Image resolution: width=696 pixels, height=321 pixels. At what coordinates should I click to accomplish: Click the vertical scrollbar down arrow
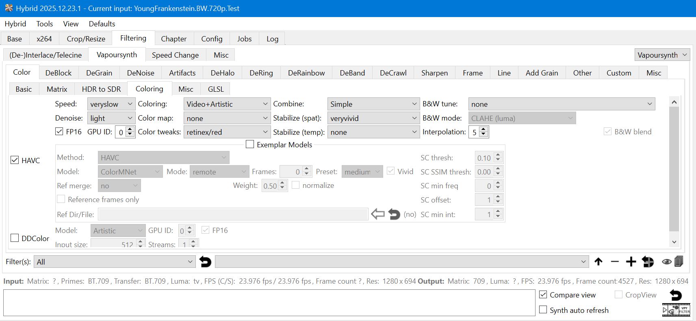(x=674, y=242)
